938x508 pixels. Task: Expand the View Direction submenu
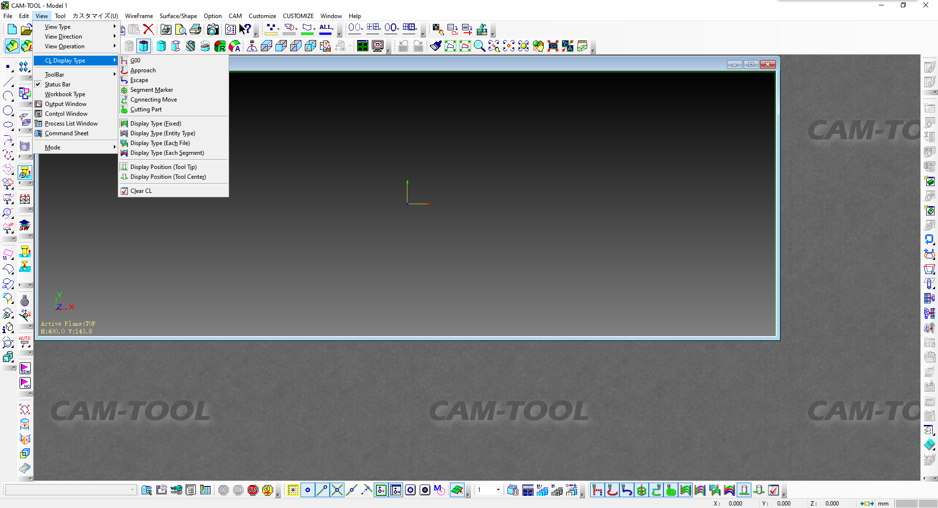coord(76,37)
